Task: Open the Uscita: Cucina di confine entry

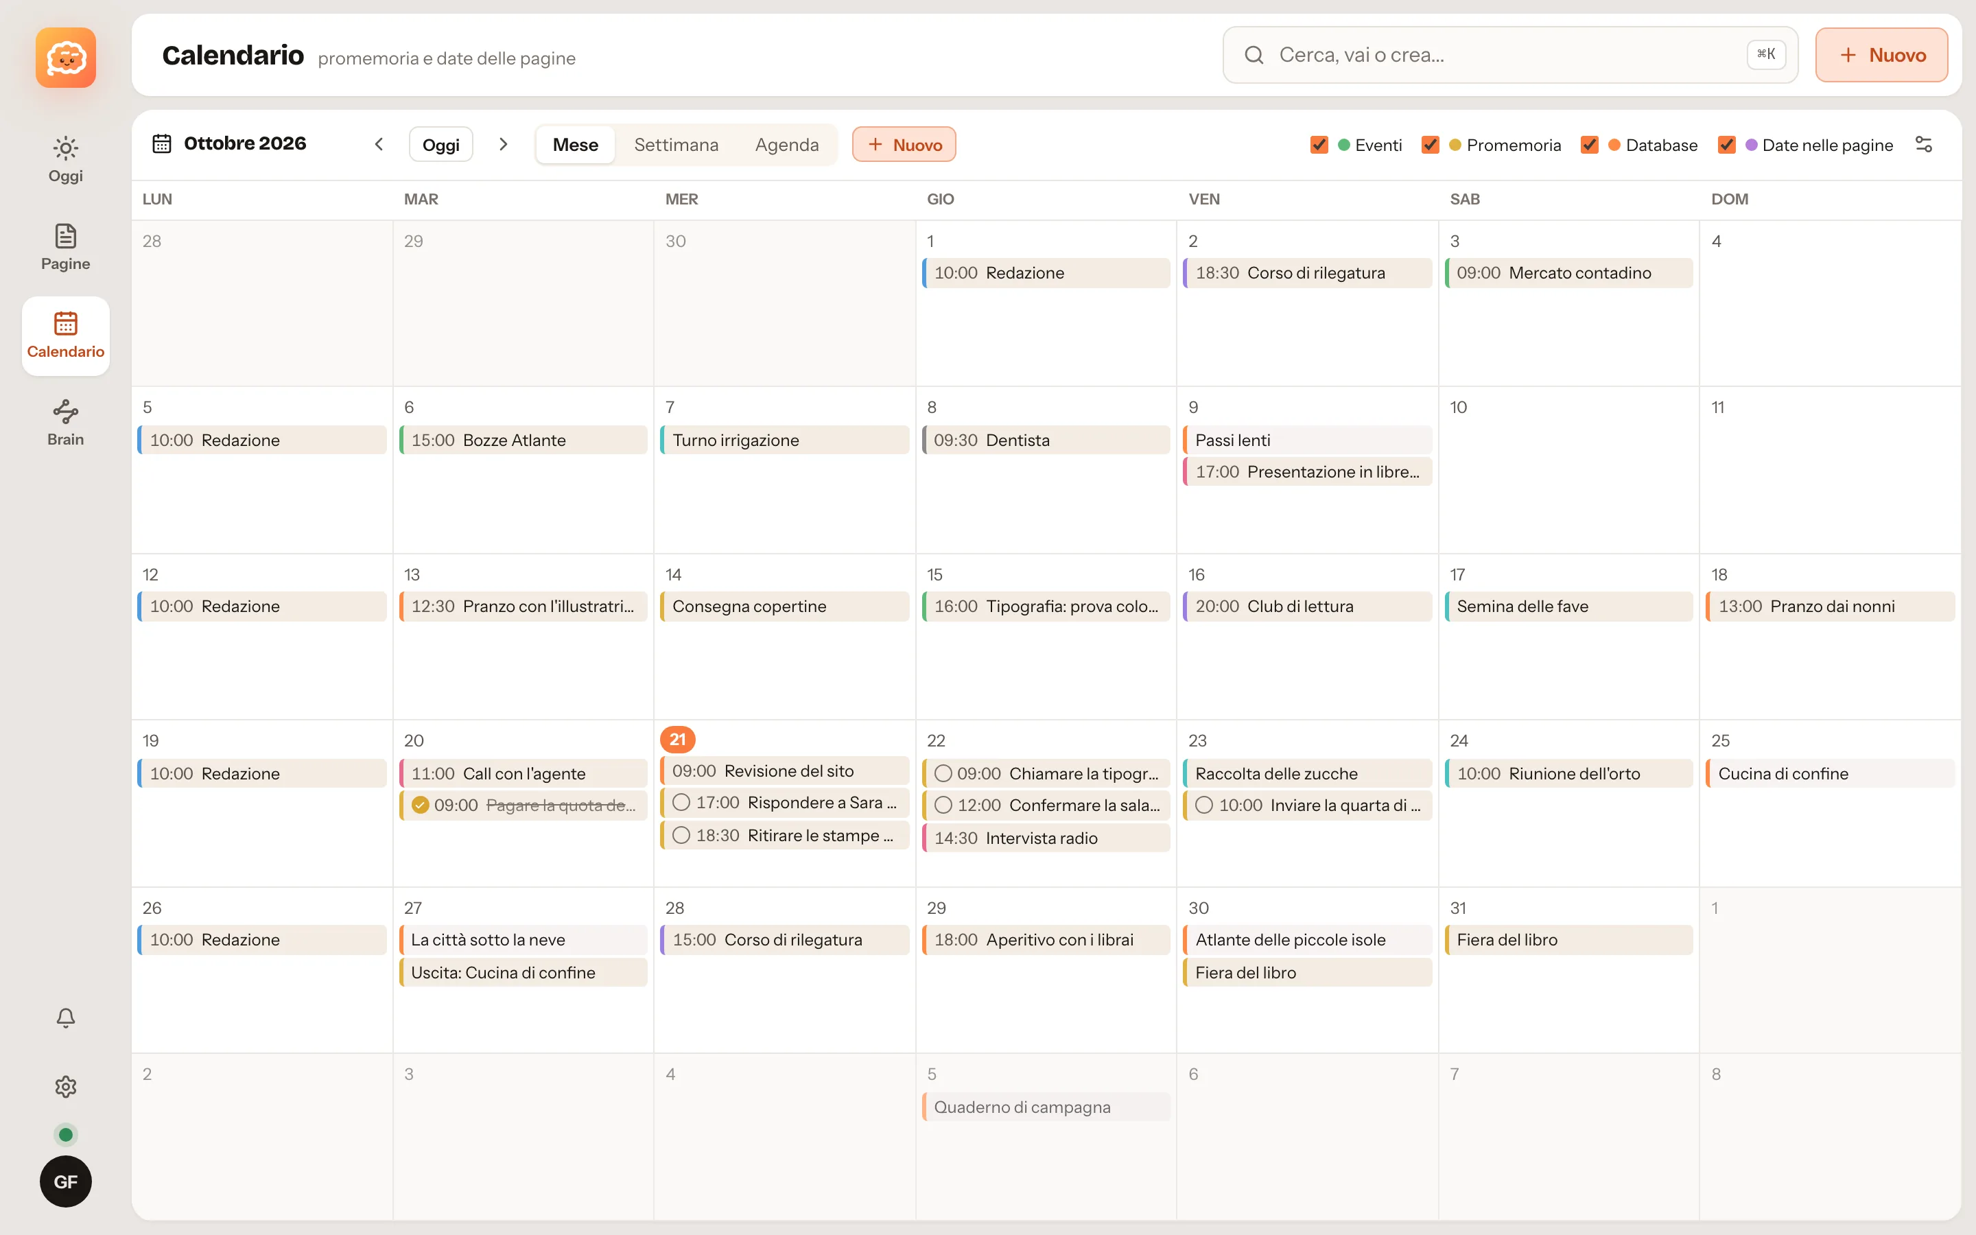Action: coord(524,973)
